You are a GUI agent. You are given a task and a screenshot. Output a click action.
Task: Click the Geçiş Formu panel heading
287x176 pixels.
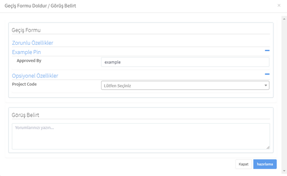(x=26, y=30)
